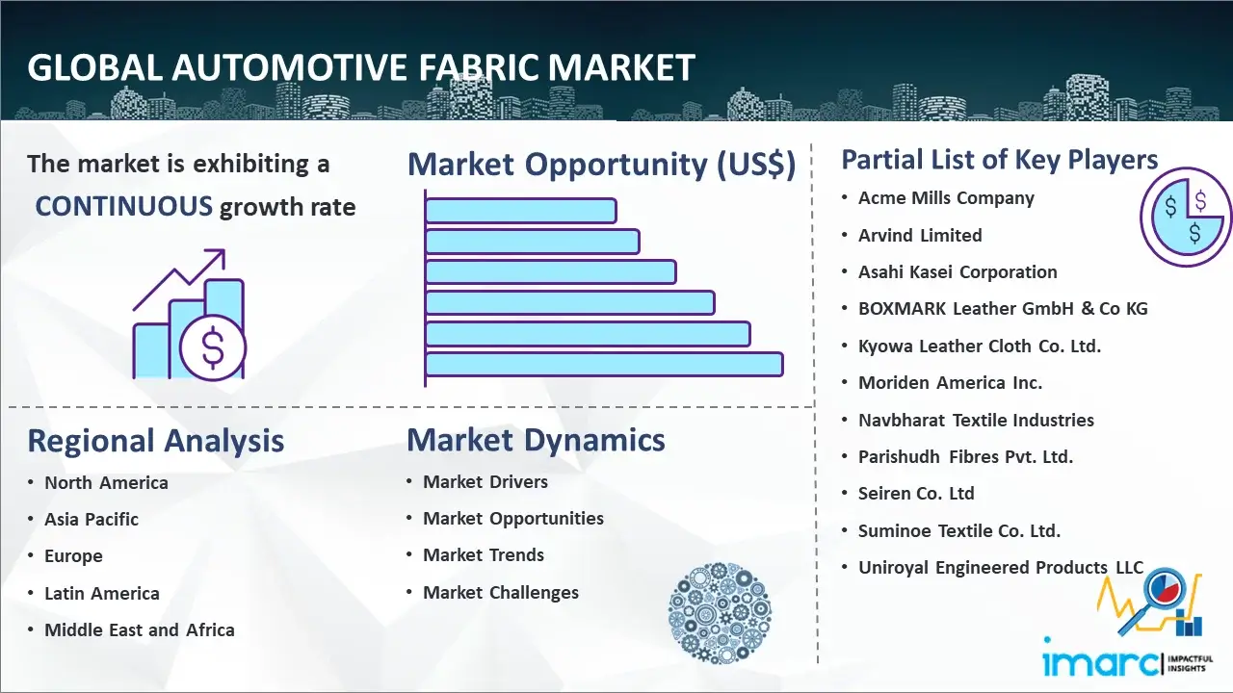Click Market Challenges entry

[501, 593]
